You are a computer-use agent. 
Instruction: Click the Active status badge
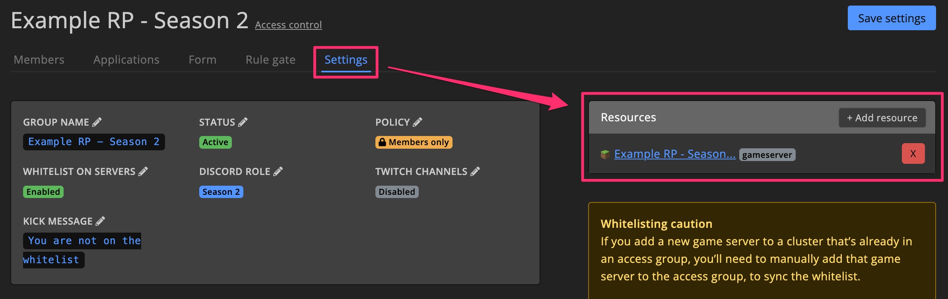tap(215, 142)
